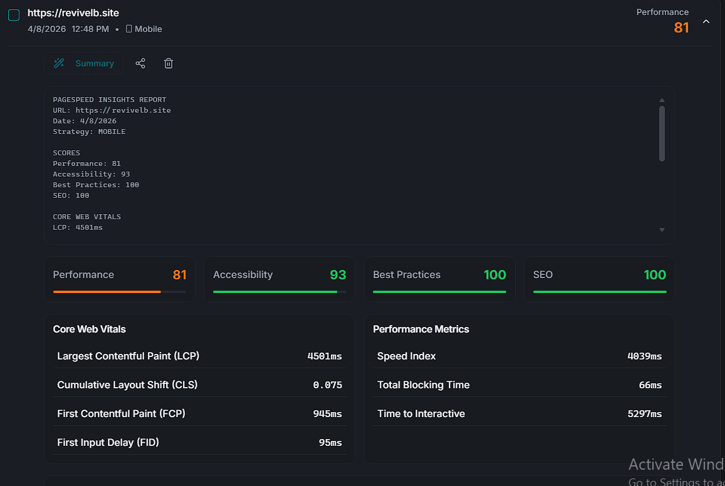This screenshot has height=486, width=725.
Task: Select the magic wand Summary icon
Action: point(59,63)
